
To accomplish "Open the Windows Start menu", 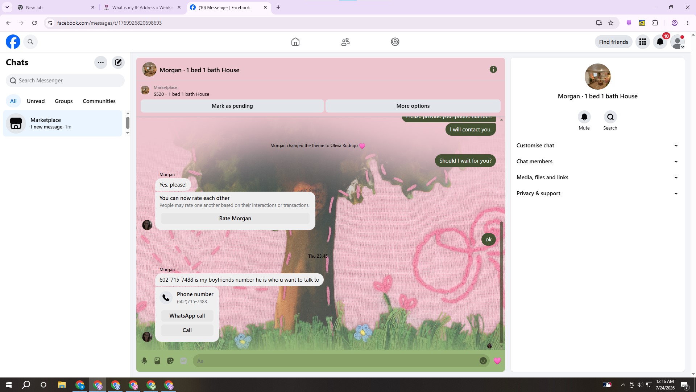I will point(9,385).
